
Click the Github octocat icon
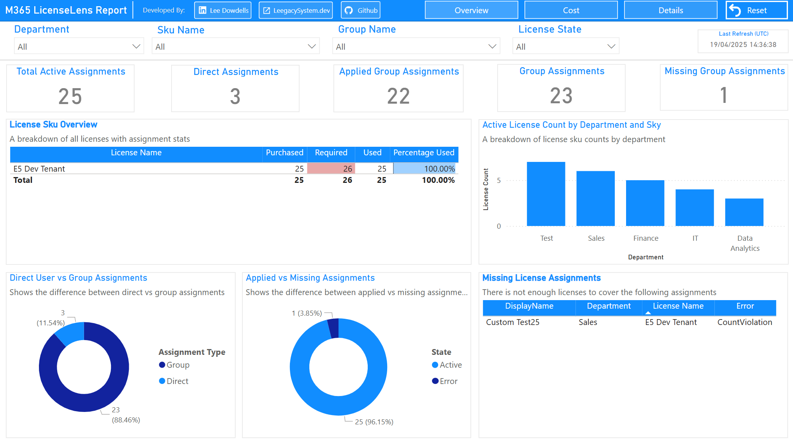(x=349, y=10)
